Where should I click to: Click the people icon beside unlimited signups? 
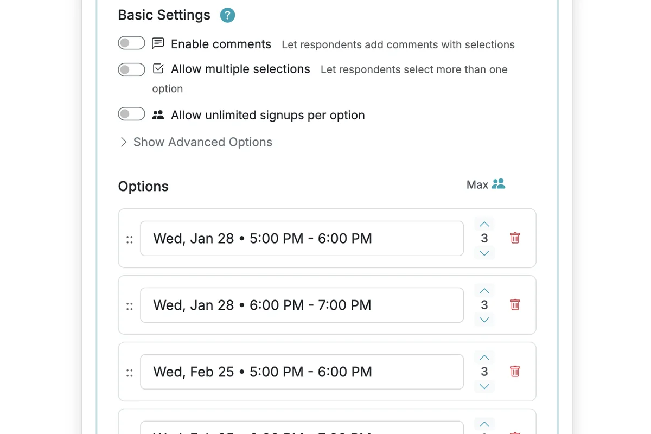(158, 114)
